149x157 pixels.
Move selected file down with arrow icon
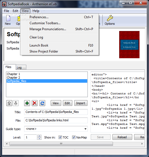point(16,103)
